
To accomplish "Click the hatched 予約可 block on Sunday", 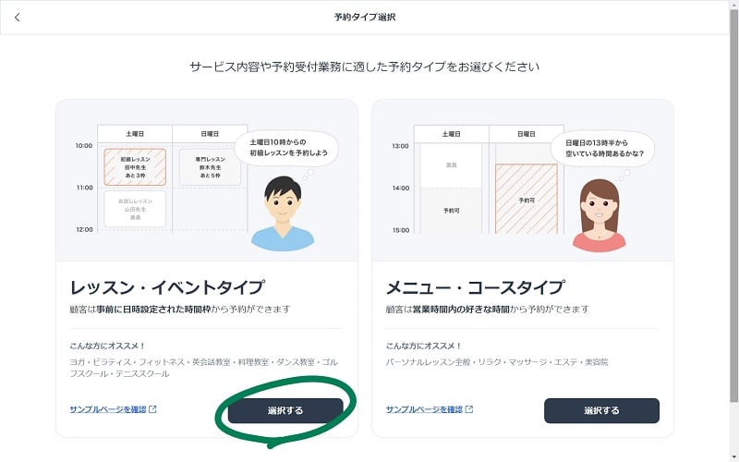I will coord(527,199).
